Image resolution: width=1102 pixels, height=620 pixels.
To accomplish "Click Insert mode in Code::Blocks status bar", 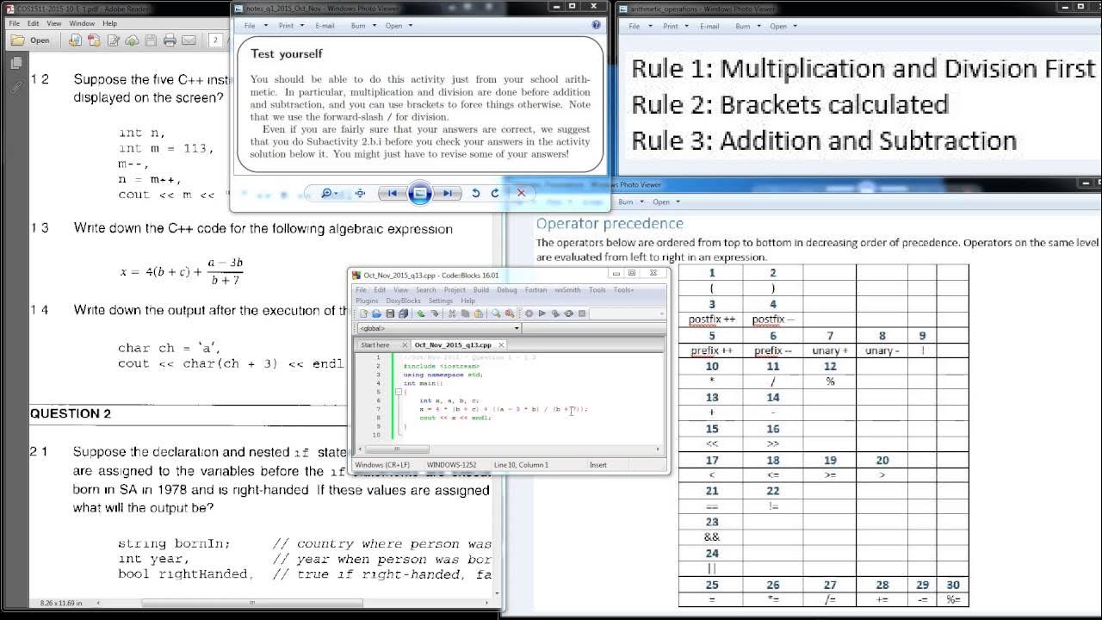I will tap(598, 465).
